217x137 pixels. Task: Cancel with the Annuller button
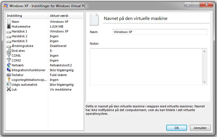click(200, 128)
